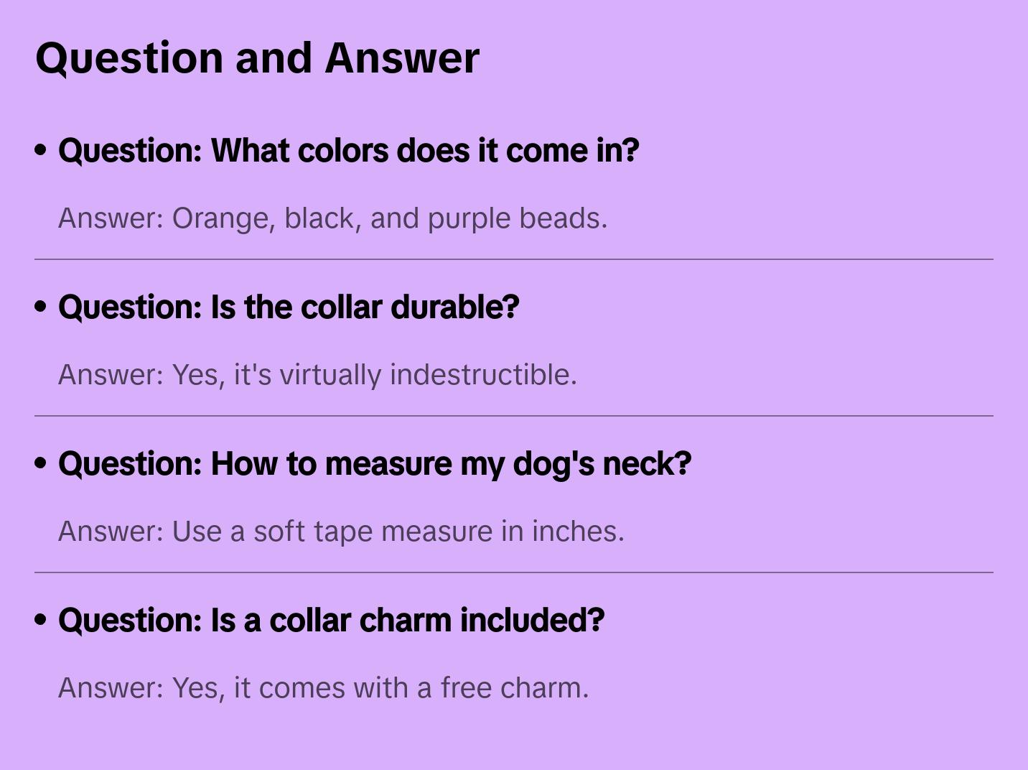Click the word 'indestructible' in the second answer
1028x770 pixels.
[x=482, y=375]
